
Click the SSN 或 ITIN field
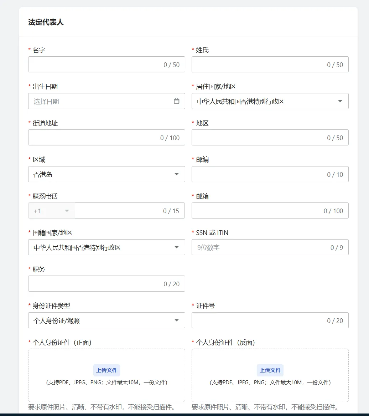262,247
